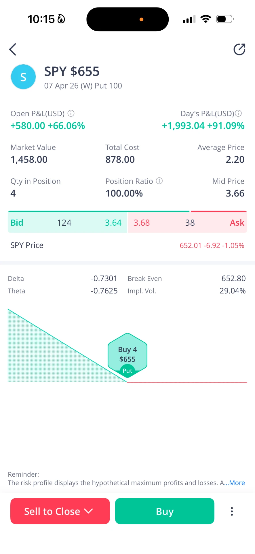Tap the Mid Price value 3.66

[x=235, y=193]
